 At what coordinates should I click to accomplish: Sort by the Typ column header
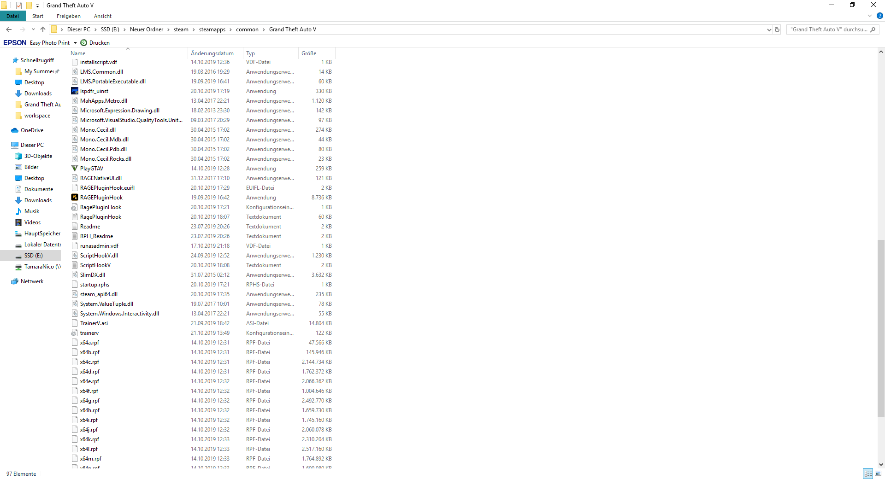271,53
